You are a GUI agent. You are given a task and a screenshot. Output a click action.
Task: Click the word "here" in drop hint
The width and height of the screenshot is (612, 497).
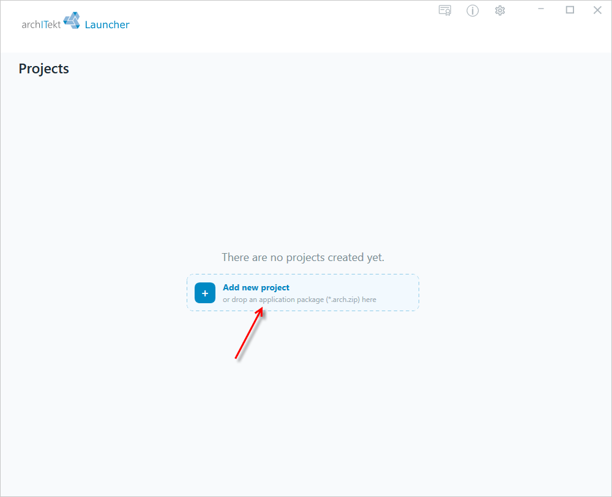coord(369,300)
